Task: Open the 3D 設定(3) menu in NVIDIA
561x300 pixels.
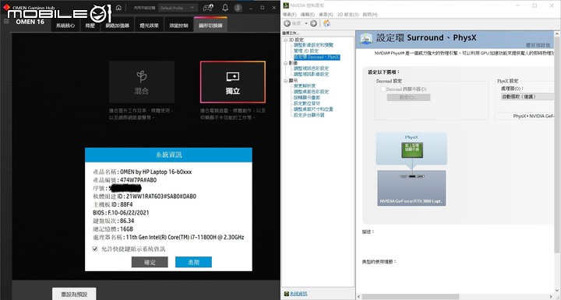Action: (348, 15)
